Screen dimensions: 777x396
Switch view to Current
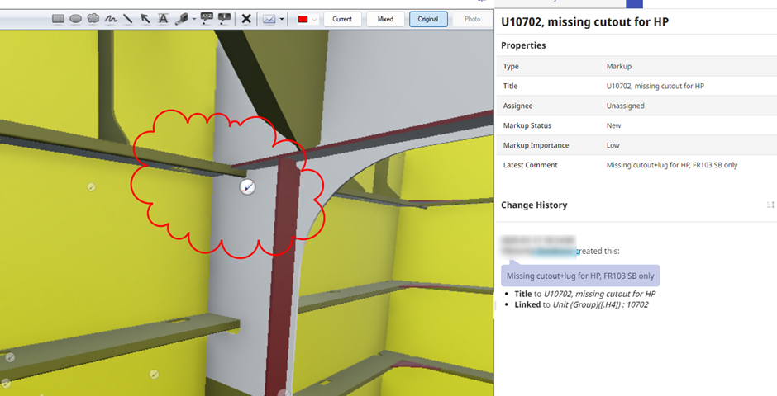coord(342,19)
